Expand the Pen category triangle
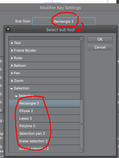The width and height of the screenshot is (119, 158). pos(12,73)
